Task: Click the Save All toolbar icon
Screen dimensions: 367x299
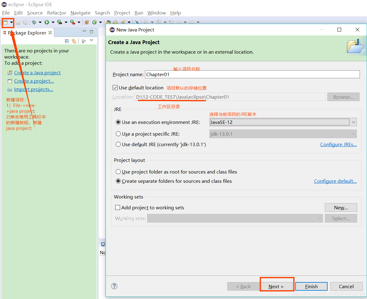Action: pyautogui.click(x=25, y=22)
